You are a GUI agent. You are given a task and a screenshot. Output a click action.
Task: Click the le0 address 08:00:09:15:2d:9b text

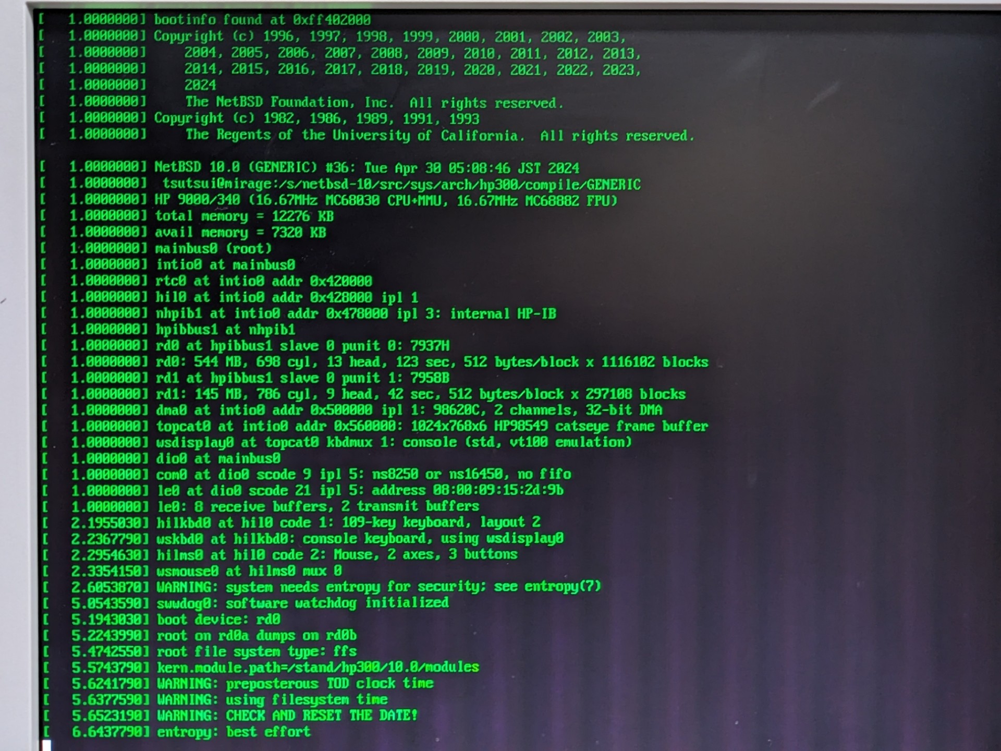(x=498, y=490)
